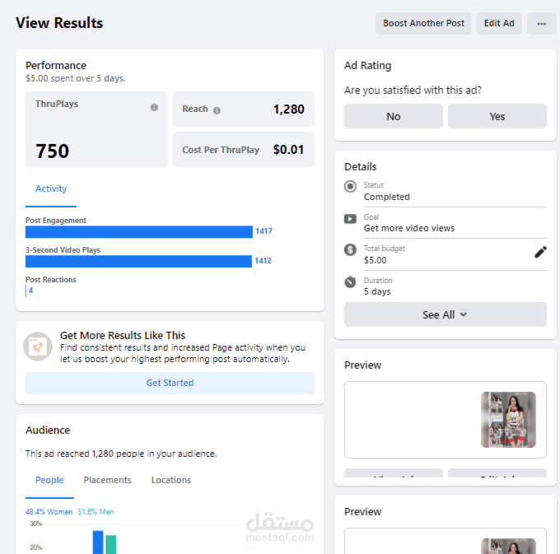
Task: Click the 1,280 Reach value
Action: tap(288, 109)
